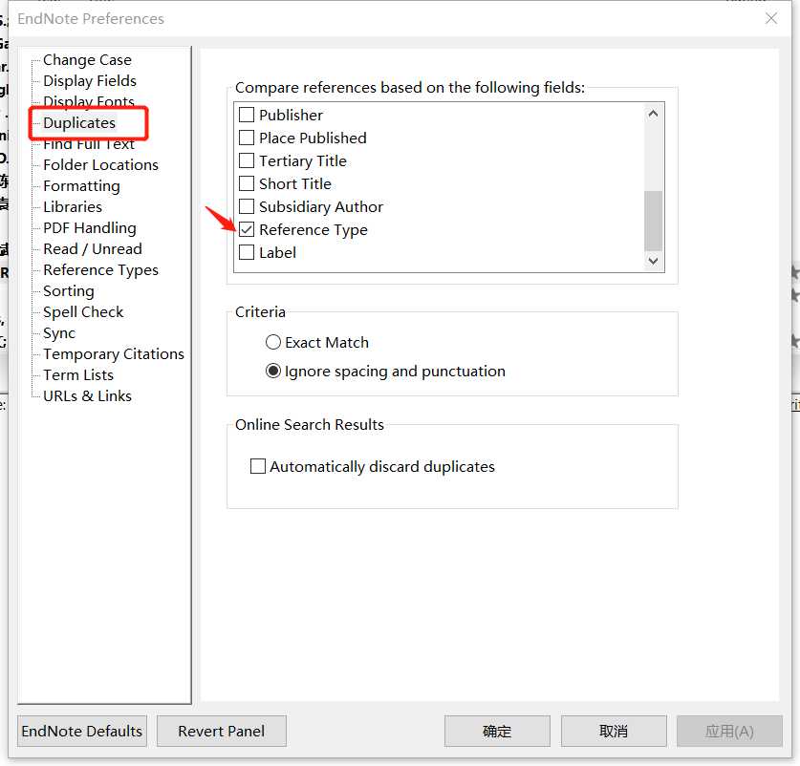Enable the Publisher field checkbox
This screenshot has height=766, width=800.
(x=247, y=115)
